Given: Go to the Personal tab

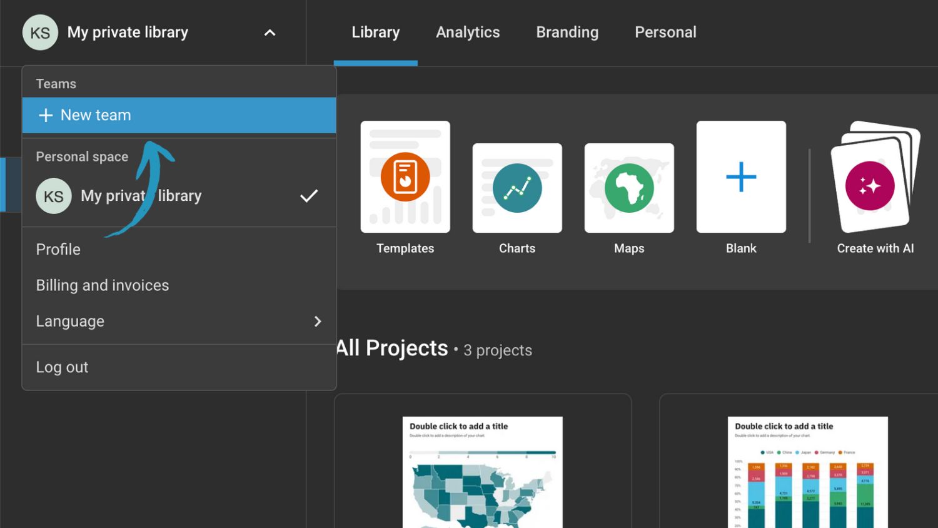Looking at the screenshot, I should pyautogui.click(x=665, y=33).
